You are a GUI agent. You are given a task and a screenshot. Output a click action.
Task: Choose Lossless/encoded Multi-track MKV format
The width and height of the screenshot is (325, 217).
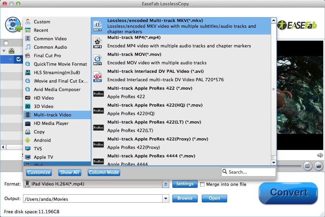181,26
